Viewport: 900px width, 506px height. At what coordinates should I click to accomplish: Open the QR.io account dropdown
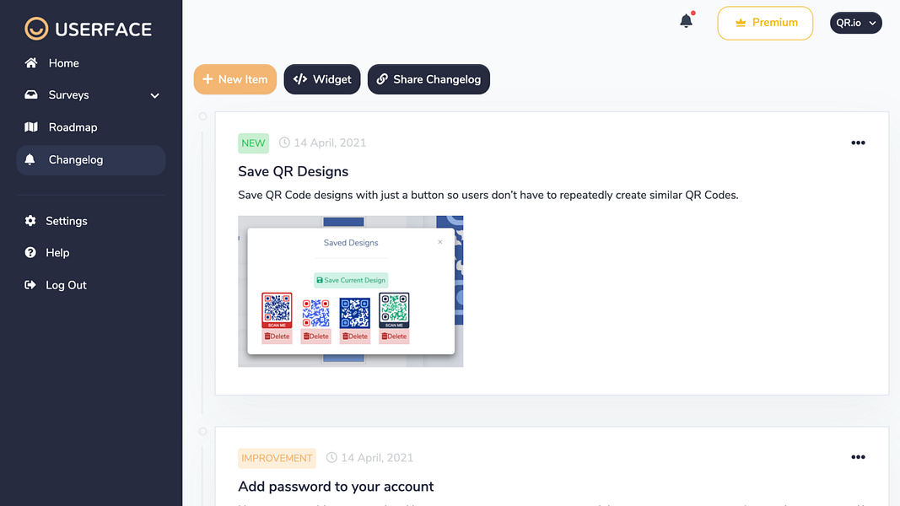click(x=855, y=23)
